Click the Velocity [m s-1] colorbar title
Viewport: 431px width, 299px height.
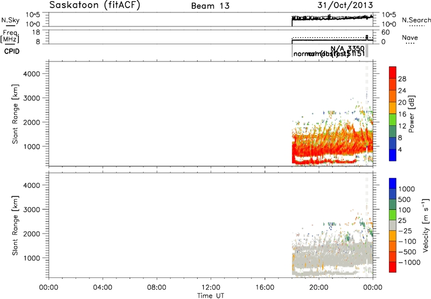click(426, 225)
